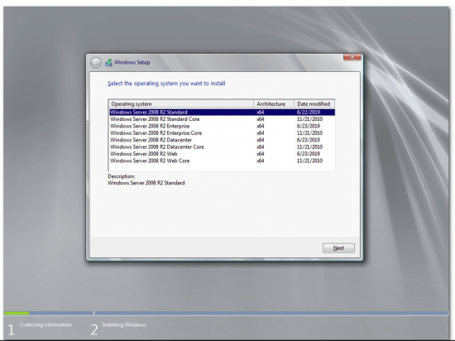Click the Collecting information step label
This screenshot has height=341, width=455.
45,324
